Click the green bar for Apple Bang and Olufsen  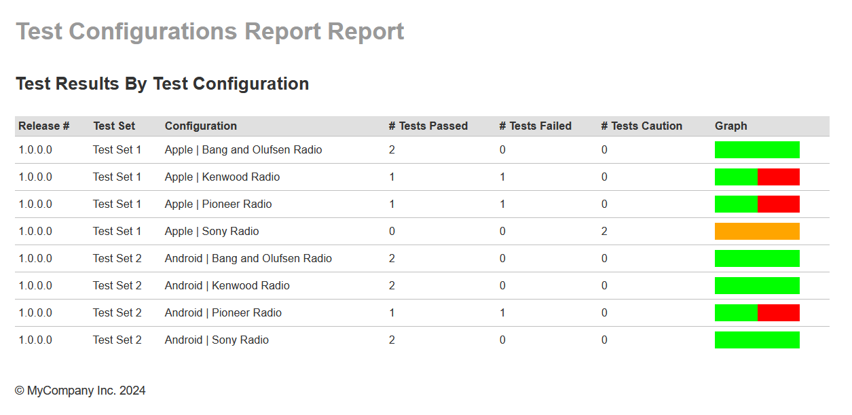[x=757, y=150]
